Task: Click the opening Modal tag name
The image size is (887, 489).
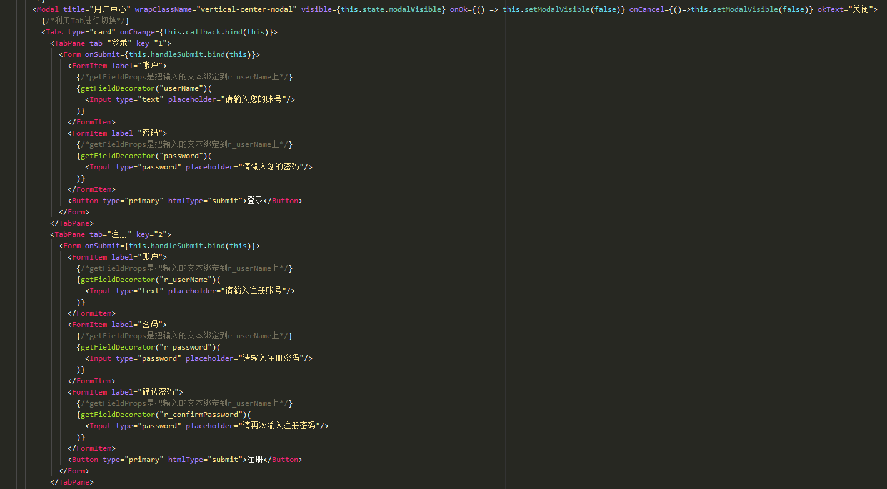Action: 48,9
